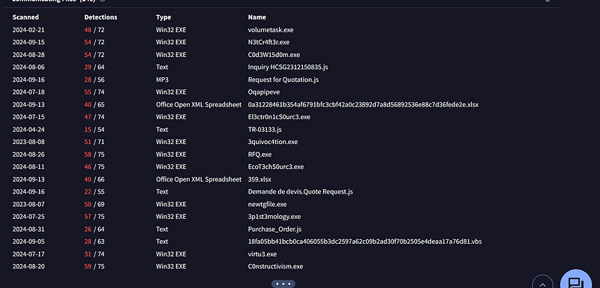600x288 pixels.
Task: Click the Type column header
Action: [163, 17]
